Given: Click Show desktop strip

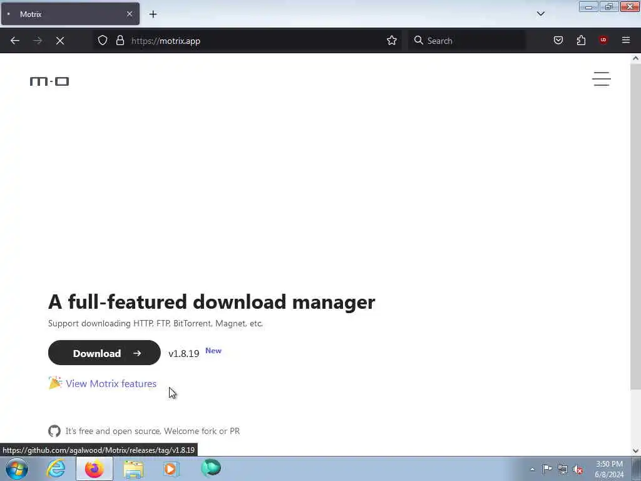Looking at the screenshot, I should (x=637, y=468).
